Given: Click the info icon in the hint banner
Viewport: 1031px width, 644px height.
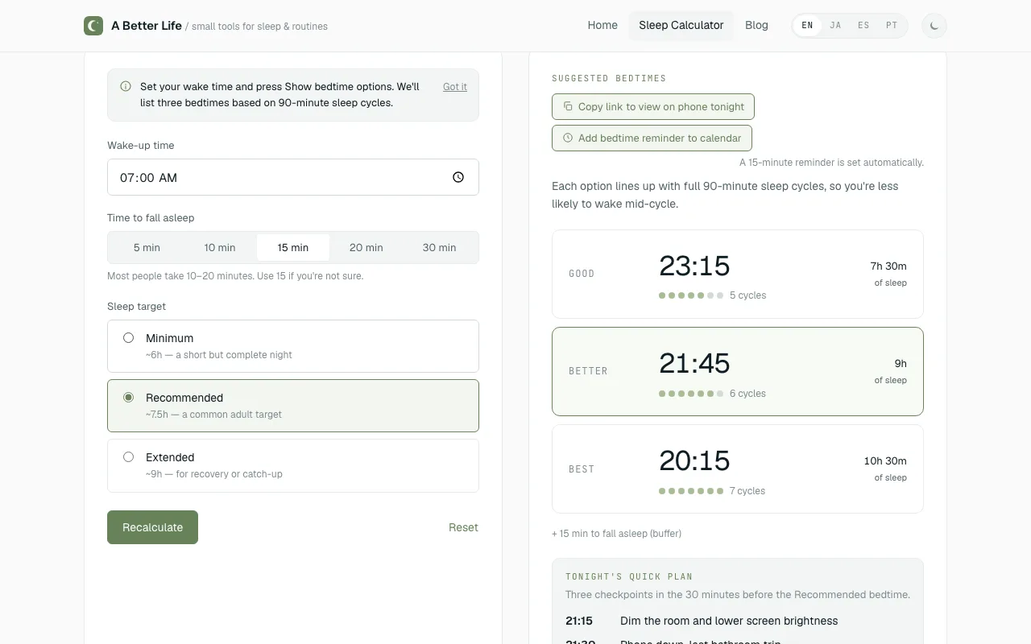Looking at the screenshot, I should click(x=126, y=86).
